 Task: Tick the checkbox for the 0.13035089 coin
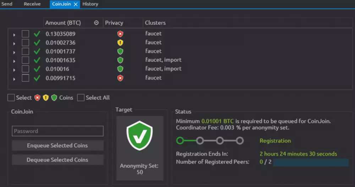pos(25,34)
